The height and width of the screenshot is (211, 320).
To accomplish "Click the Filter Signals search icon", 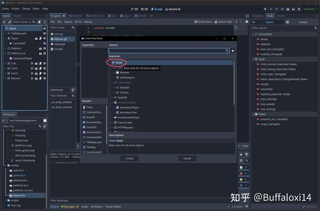I will click(315, 28).
